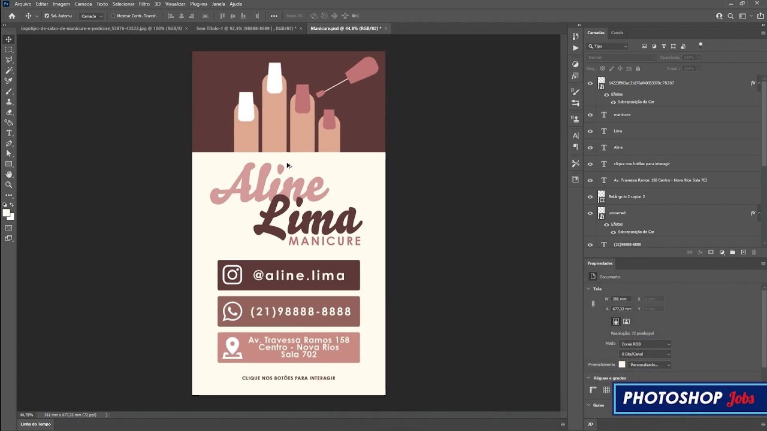Toggle the Sel. Autom. checkbox
The image size is (767, 431).
47,16
